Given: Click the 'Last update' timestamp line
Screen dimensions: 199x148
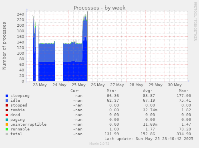Looking at the screenshot, I should (149, 139).
